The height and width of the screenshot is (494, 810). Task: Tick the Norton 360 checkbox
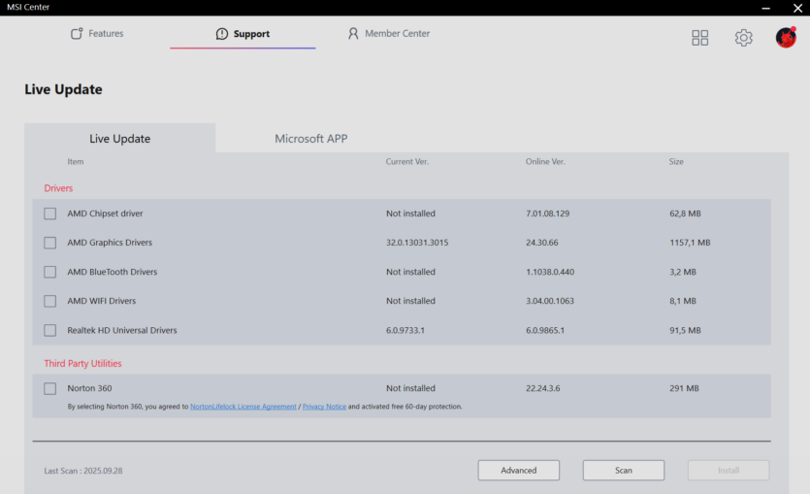(50, 388)
